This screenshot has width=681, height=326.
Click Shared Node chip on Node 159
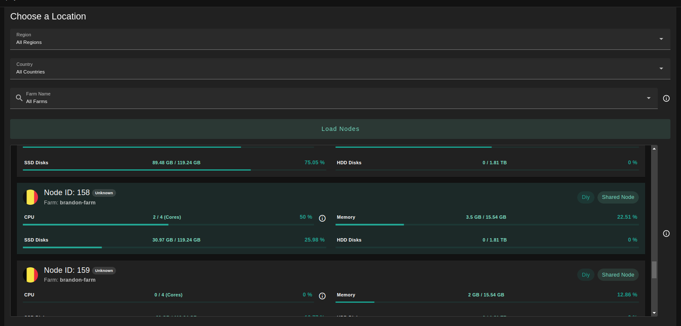click(x=618, y=275)
